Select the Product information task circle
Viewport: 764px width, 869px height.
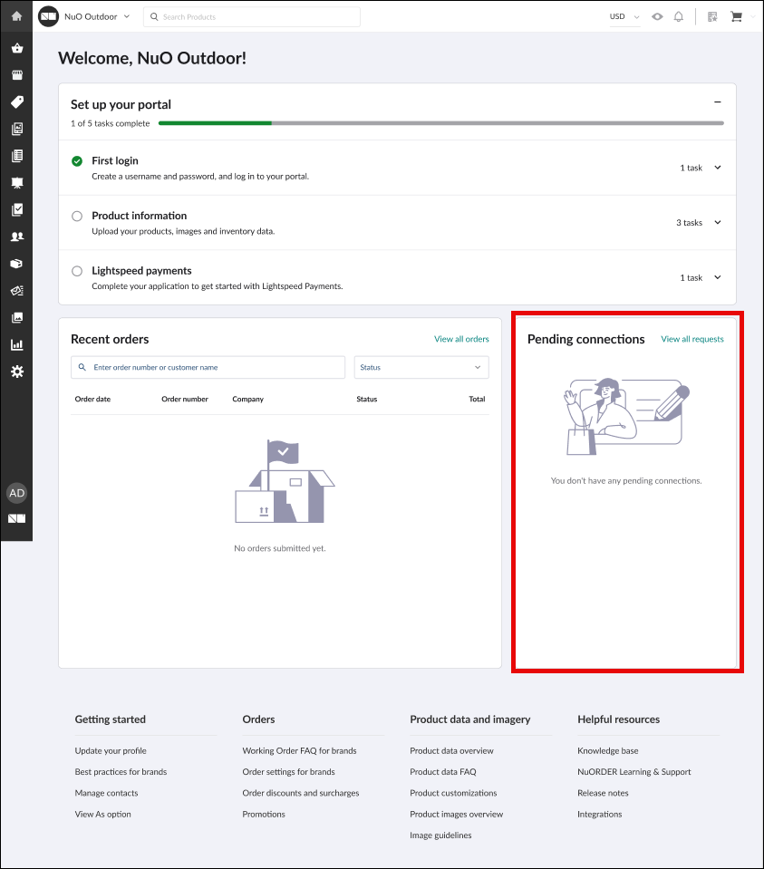77,217
